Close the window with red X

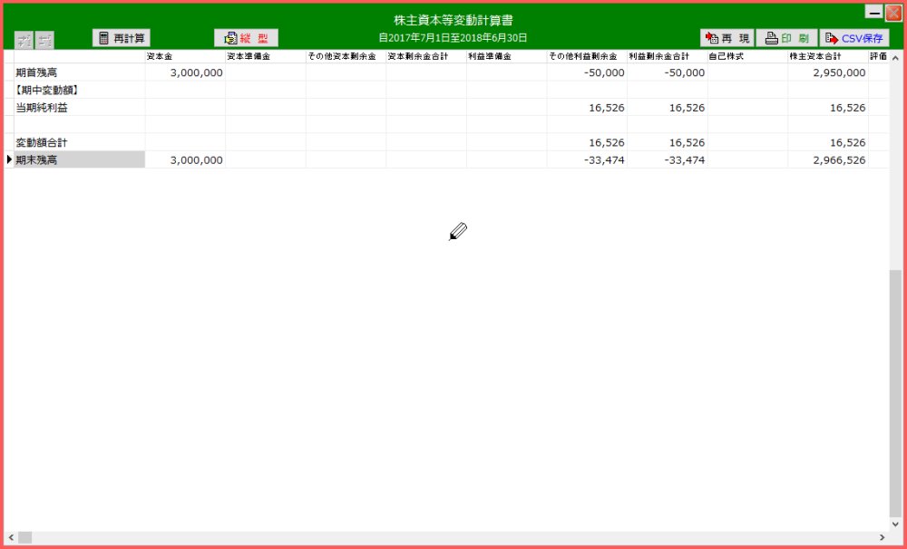(893, 13)
